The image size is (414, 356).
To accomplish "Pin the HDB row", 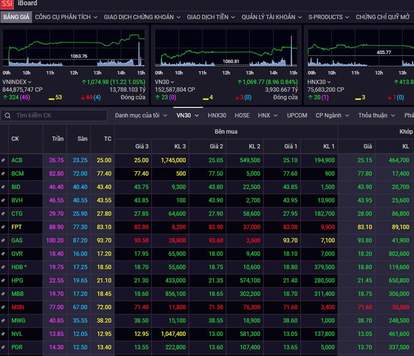I will click(x=3, y=267).
